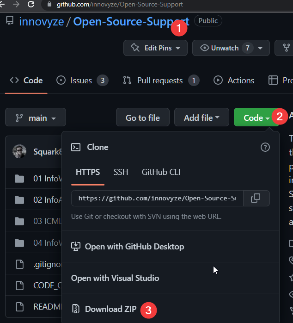
Task: Click the help question mark icon in Clone panel
Action: point(265,147)
